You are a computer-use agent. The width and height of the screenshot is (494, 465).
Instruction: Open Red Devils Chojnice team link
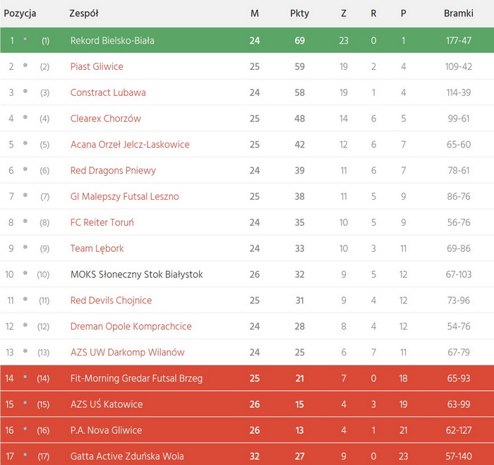point(111,301)
